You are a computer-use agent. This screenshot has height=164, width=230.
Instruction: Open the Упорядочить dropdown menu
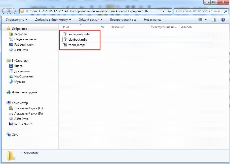[x=17, y=20]
